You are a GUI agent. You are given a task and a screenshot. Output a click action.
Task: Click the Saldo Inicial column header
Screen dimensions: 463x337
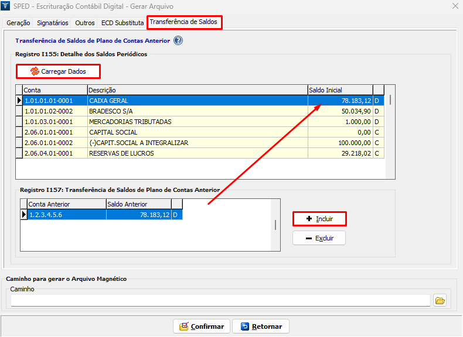tap(340, 90)
